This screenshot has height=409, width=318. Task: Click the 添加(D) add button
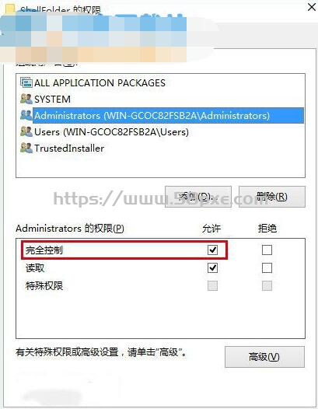pos(198,197)
